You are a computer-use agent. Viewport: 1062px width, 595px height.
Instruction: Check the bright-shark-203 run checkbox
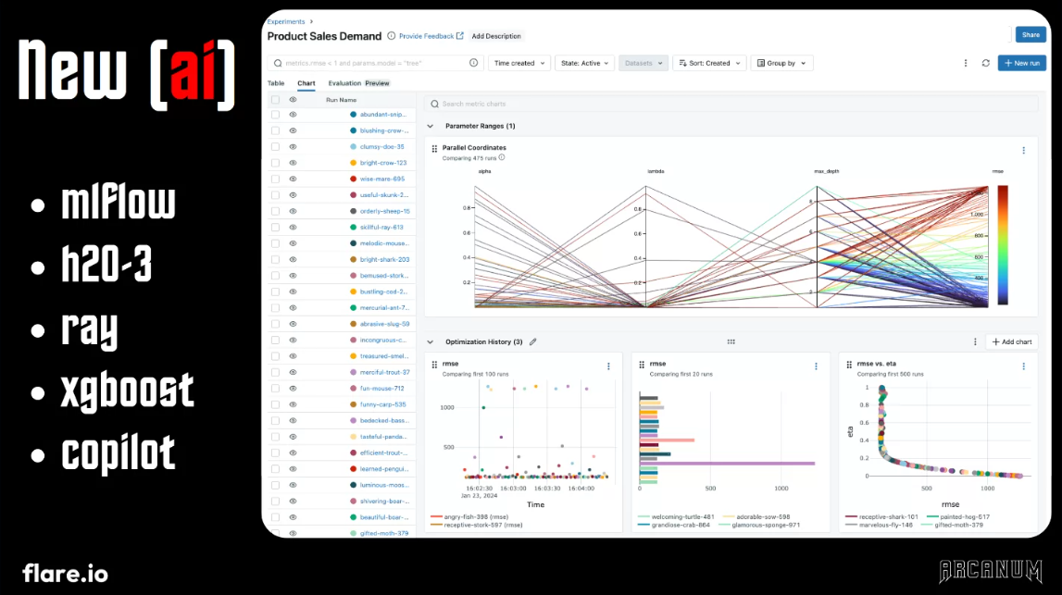[275, 260]
